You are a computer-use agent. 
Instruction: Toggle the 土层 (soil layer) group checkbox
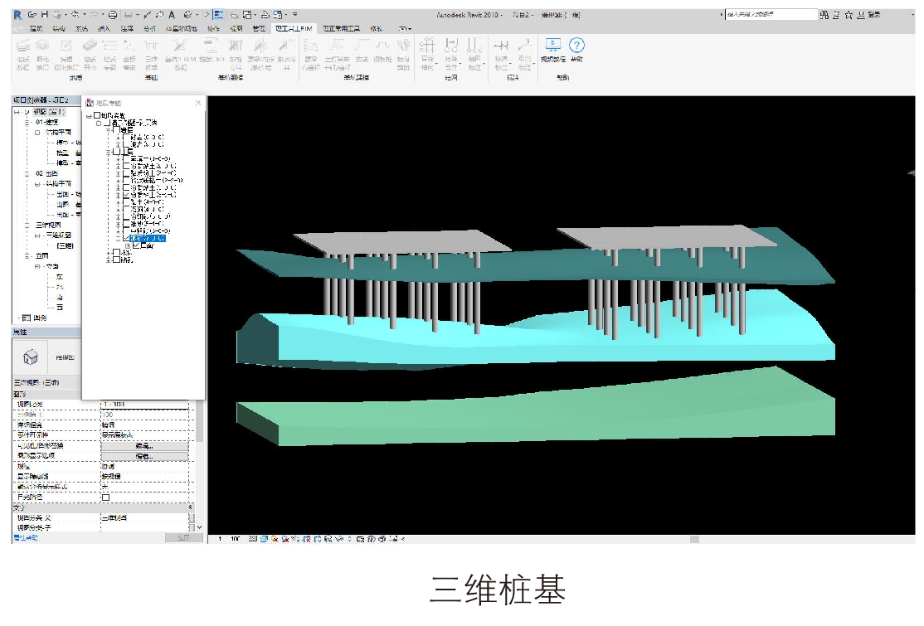[116, 152]
